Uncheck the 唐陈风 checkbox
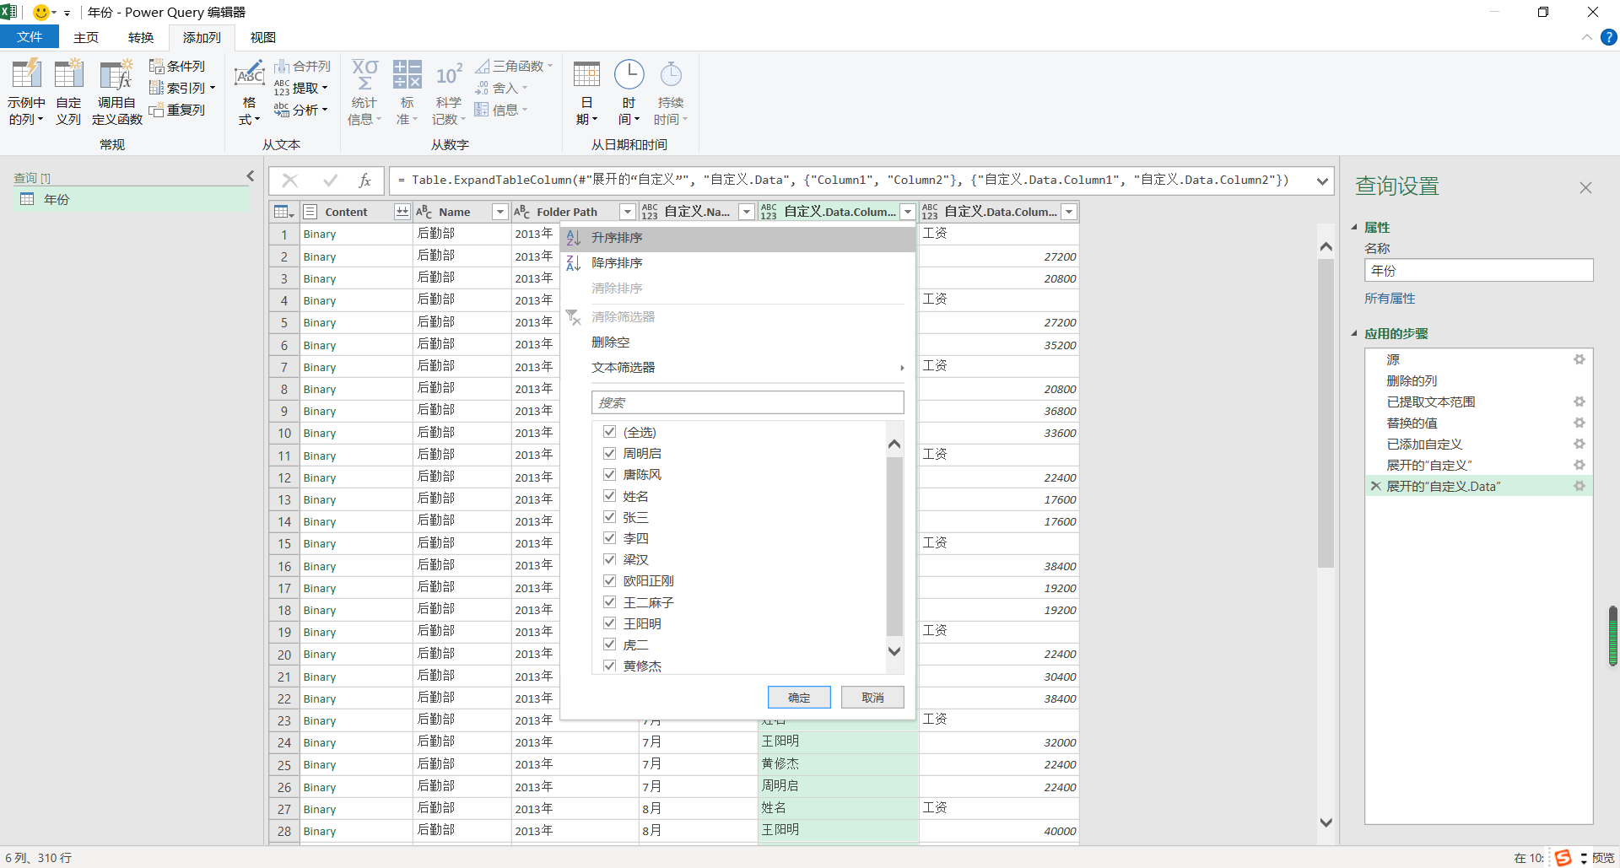Screen dimensions: 1620x868 (x=609, y=474)
